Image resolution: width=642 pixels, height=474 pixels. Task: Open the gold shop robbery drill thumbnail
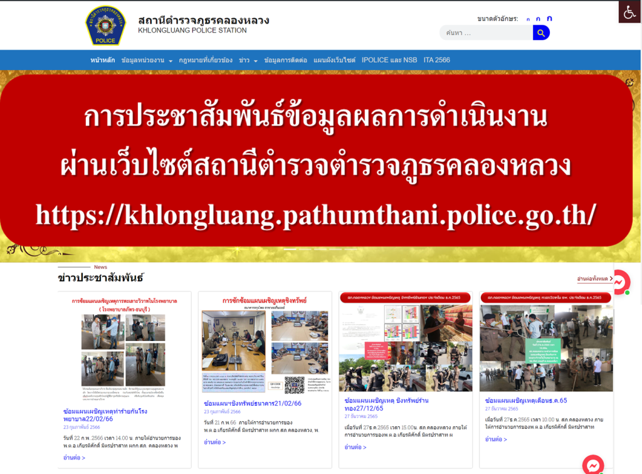point(406,341)
